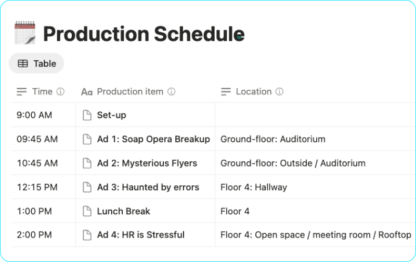Click the calendar page icon beside title

point(24,33)
